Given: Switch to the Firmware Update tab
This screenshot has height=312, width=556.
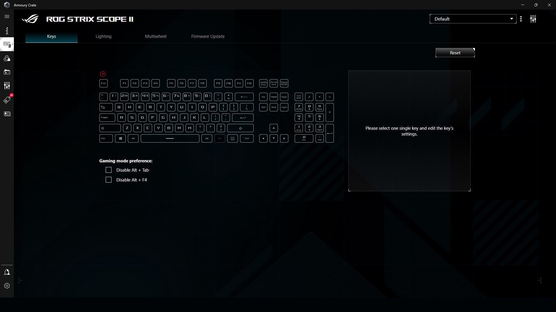Looking at the screenshot, I should pos(208,36).
